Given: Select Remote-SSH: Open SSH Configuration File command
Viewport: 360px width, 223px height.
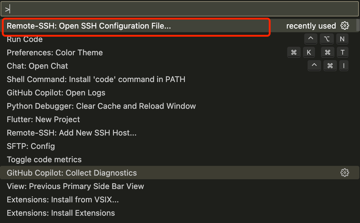Looking at the screenshot, I should click(179, 26).
